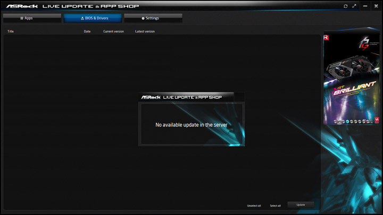
Task: Click Unselect all
Action: pyautogui.click(x=254, y=206)
